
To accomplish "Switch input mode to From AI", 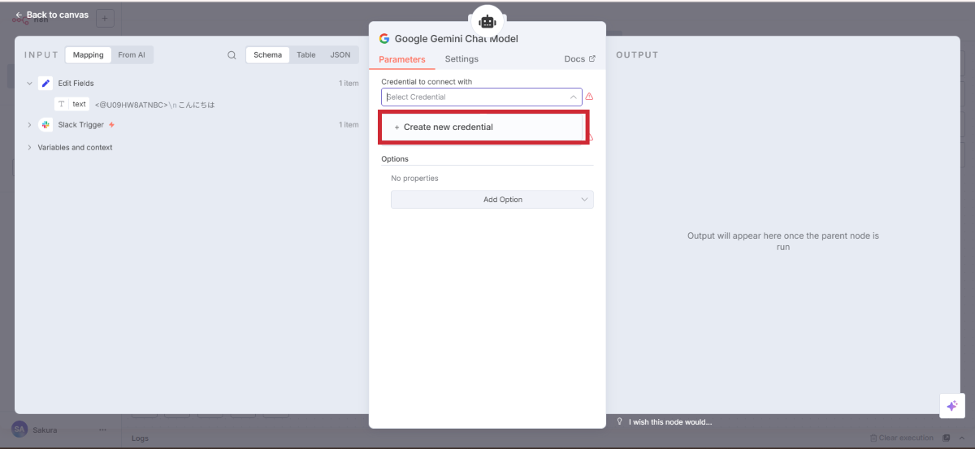I will [x=132, y=55].
